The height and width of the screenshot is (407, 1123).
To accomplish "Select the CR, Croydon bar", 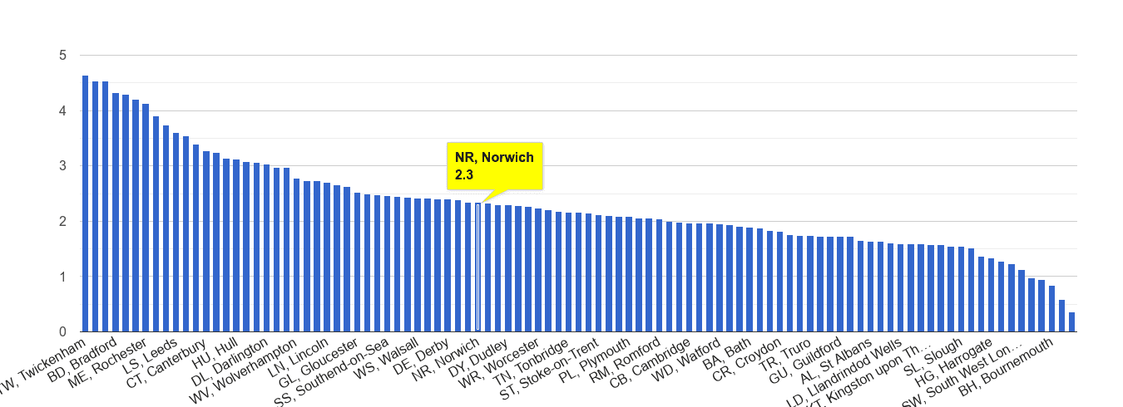I will [x=779, y=282].
